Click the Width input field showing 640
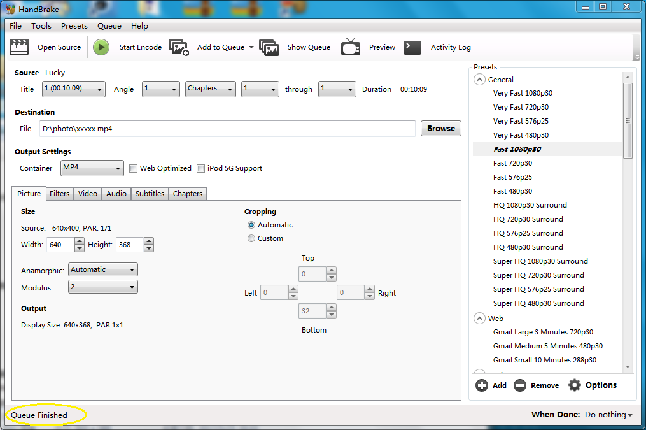 pos(60,245)
